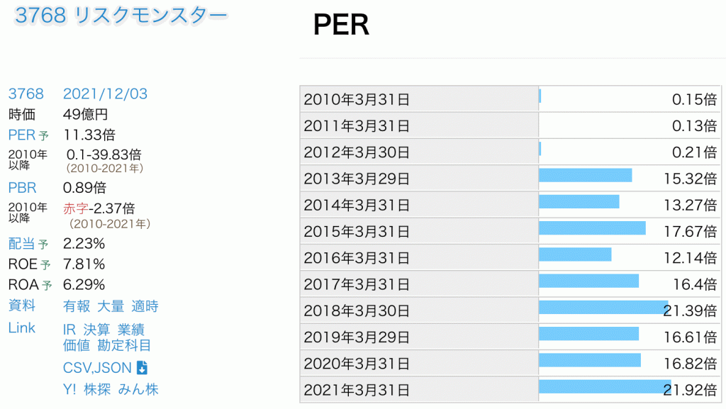Viewport: 726px width, 409px height.
Task: Click the 大量 link
Action: [111, 306]
